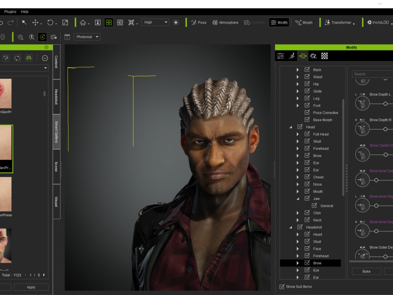Click Apply in the gallery panel
The width and height of the screenshot is (393, 295).
point(31,287)
